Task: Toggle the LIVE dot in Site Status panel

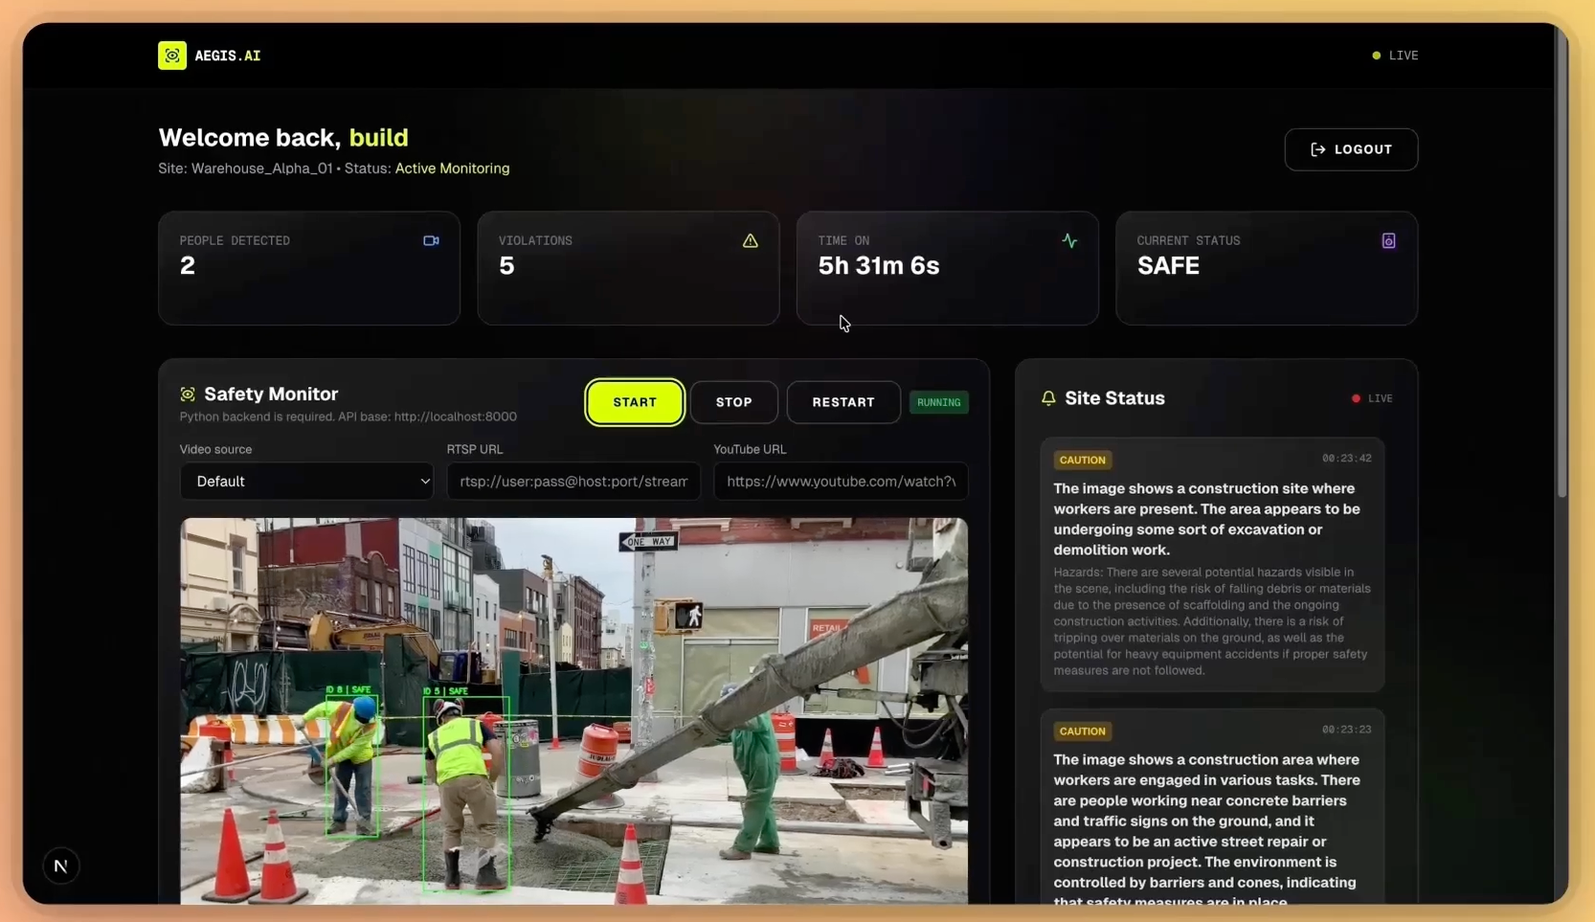Action: click(1356, 398)
